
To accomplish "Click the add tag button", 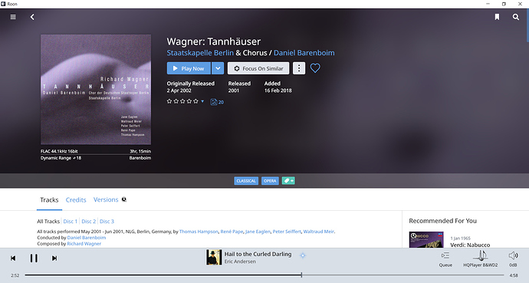I will (x=288, y=181).
